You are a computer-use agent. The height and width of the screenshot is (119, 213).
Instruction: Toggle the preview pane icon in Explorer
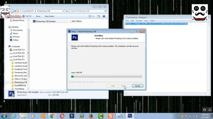99,16
